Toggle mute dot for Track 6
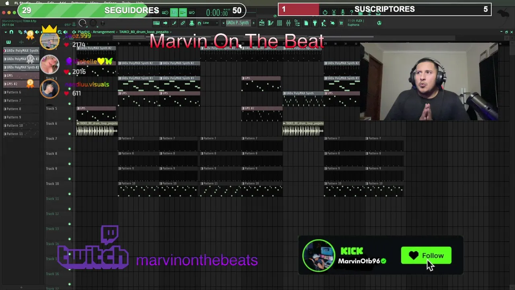515x290 pixels. coord(69,134)
